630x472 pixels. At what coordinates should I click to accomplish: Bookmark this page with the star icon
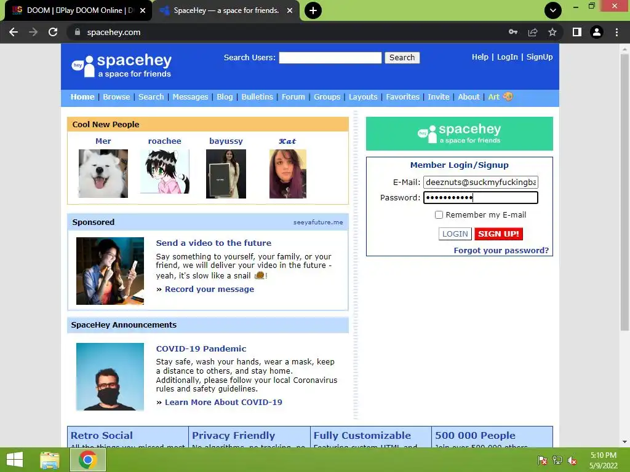(x=552, y=32)
